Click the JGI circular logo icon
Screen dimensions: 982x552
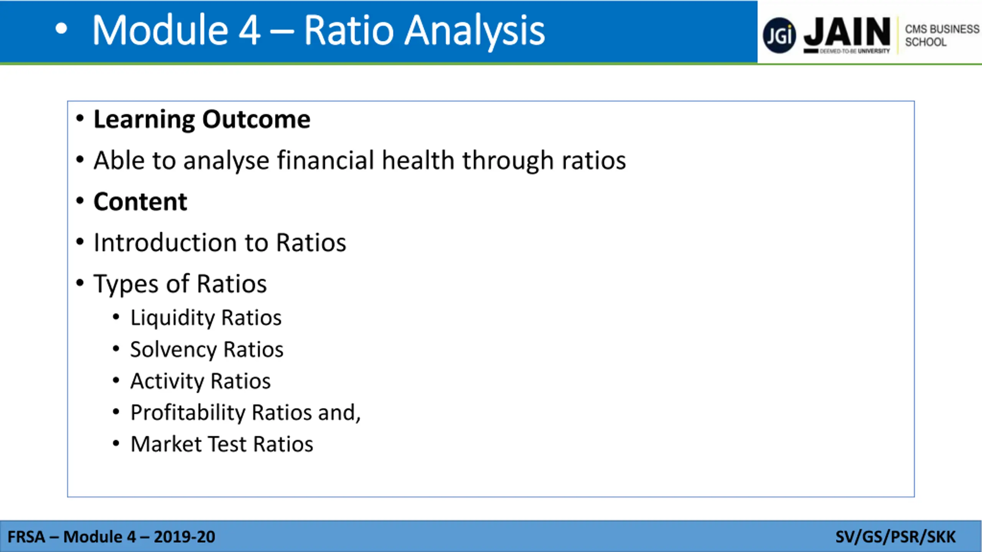click(x=779, y=35)
